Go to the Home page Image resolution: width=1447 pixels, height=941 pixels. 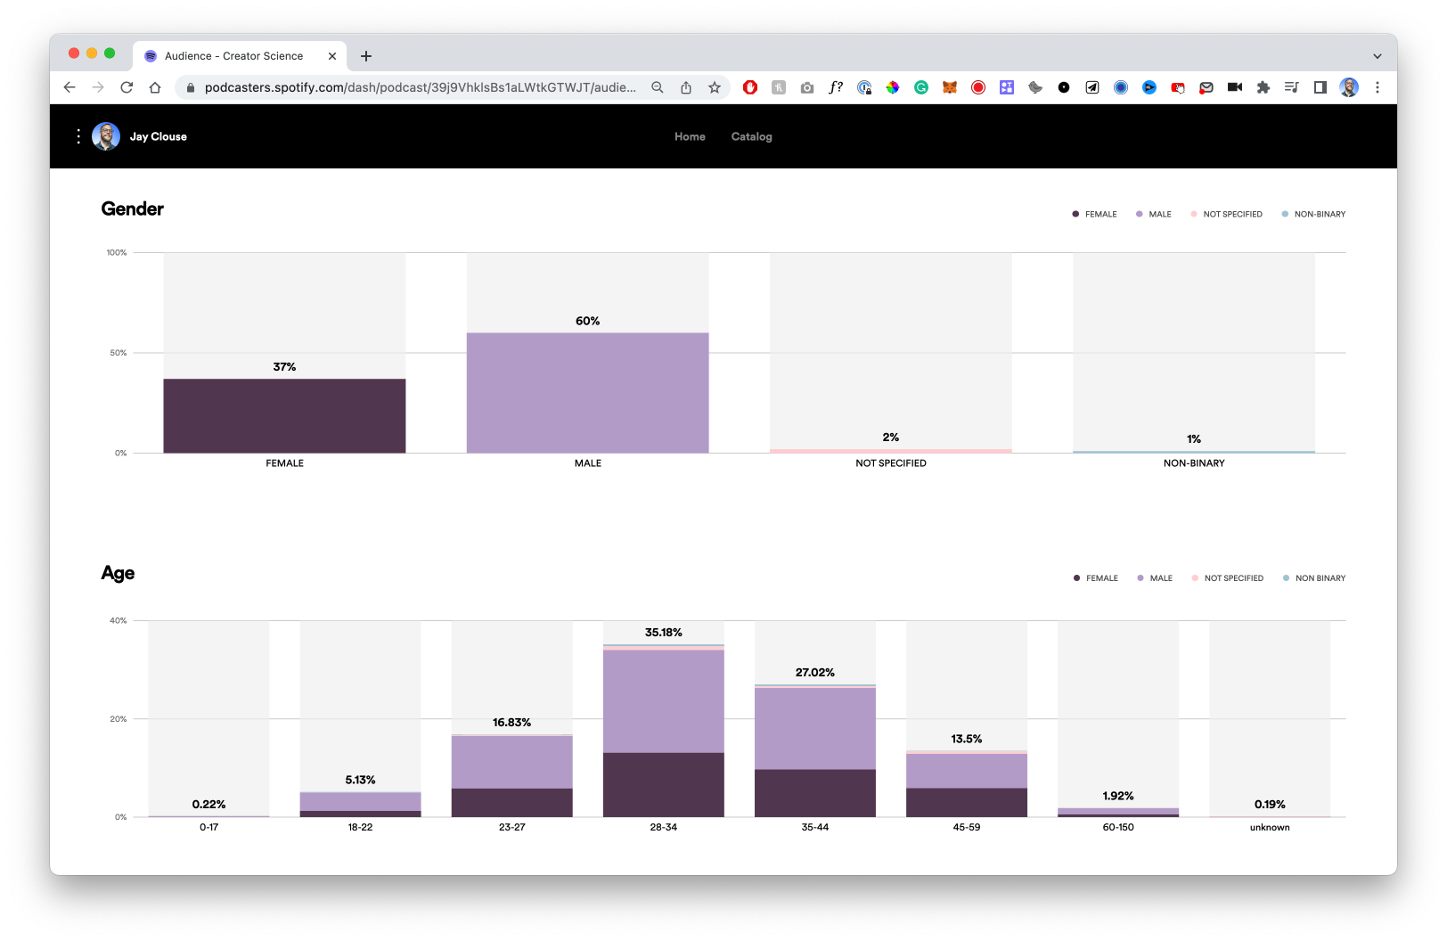(x=690, y=136)
